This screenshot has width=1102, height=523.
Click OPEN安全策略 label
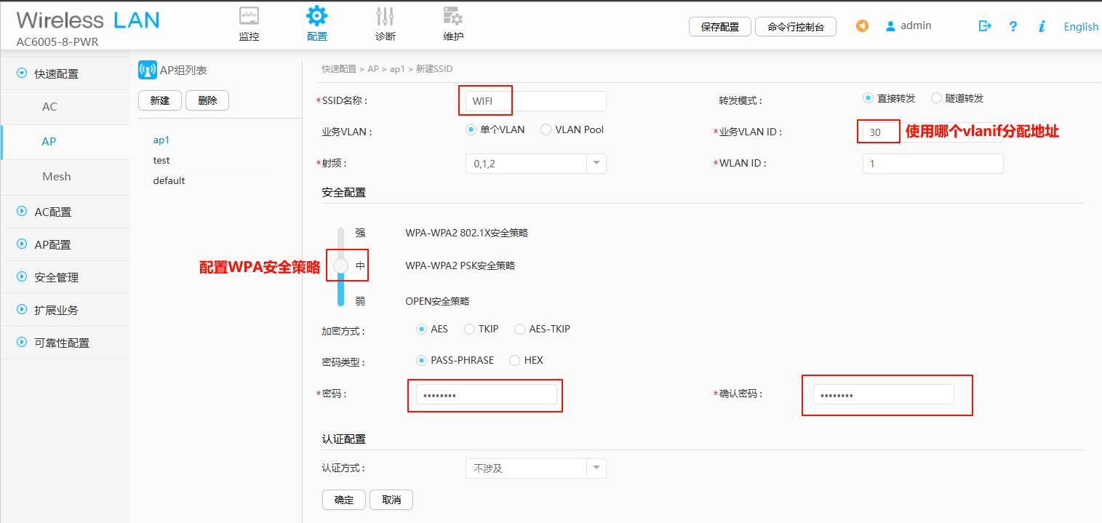[x=437, y=301]
